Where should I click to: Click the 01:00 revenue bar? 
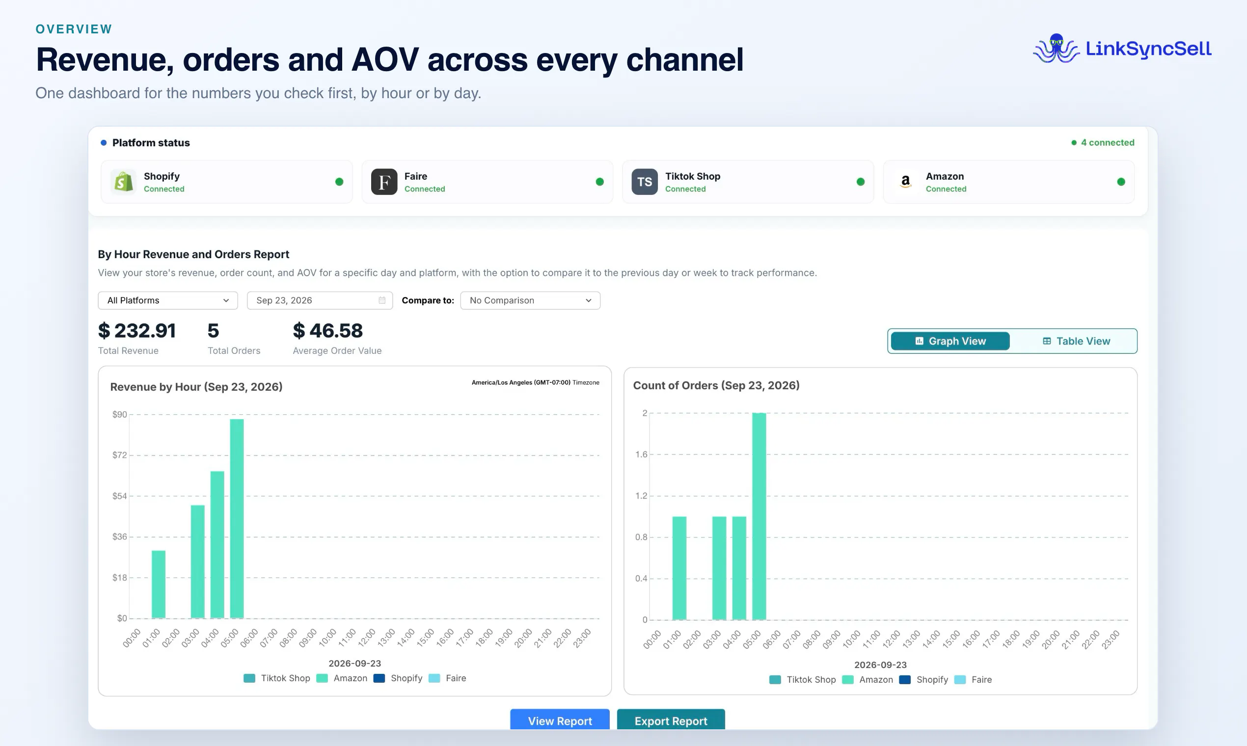(x=159, y=585)
